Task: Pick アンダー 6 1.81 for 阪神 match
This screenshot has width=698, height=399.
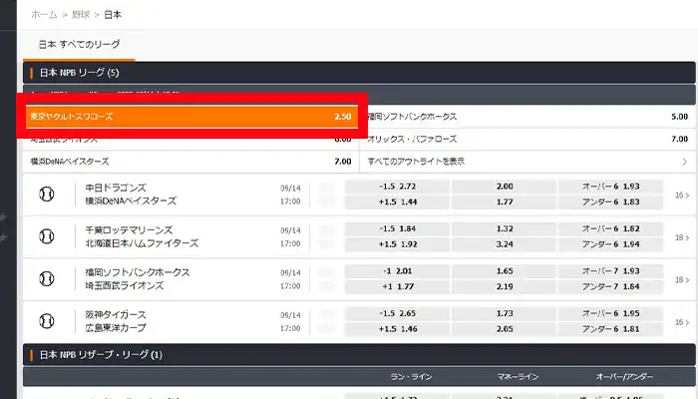Action: coord(610,329)
